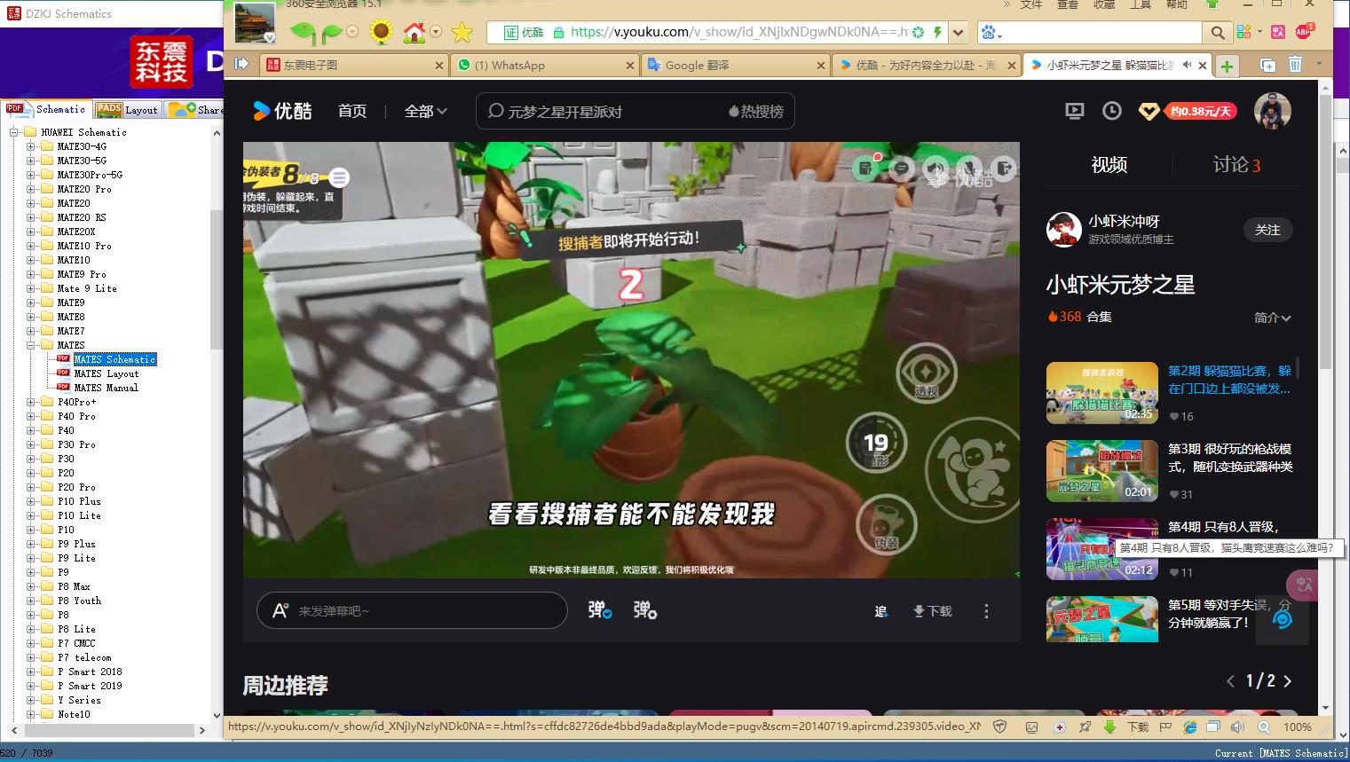Click the sunflower icon in browser toolbar
This screenshot has width=1350, height=762.
click(x=381, y=33)
